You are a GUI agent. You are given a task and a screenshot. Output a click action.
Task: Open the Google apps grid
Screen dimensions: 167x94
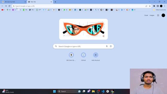pos(158,15)
